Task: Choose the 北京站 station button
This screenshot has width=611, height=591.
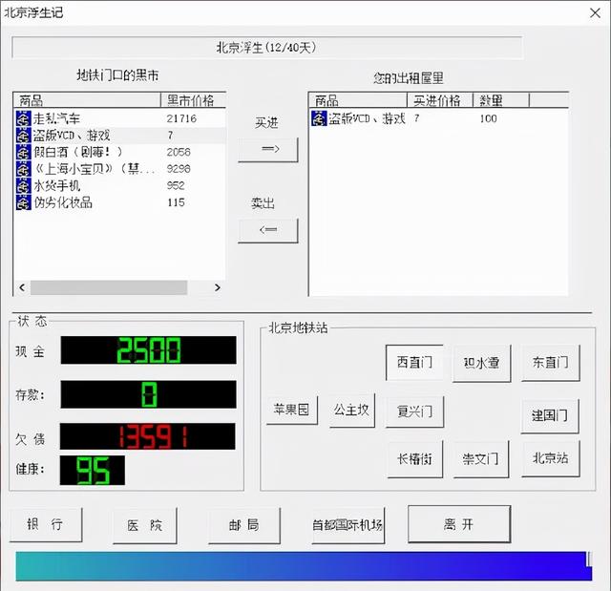Action: click(550, 458)
